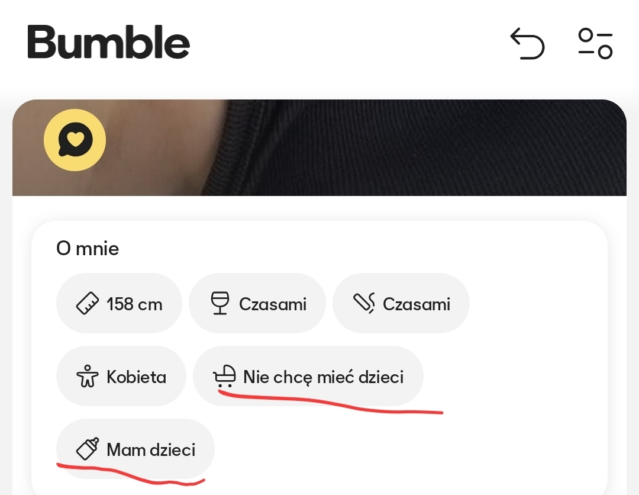This screenshot has width=639, height=495.
Task: Tap the Czasami label next to the wine glass
Action: pyautogui.click(x=273, y=304)
